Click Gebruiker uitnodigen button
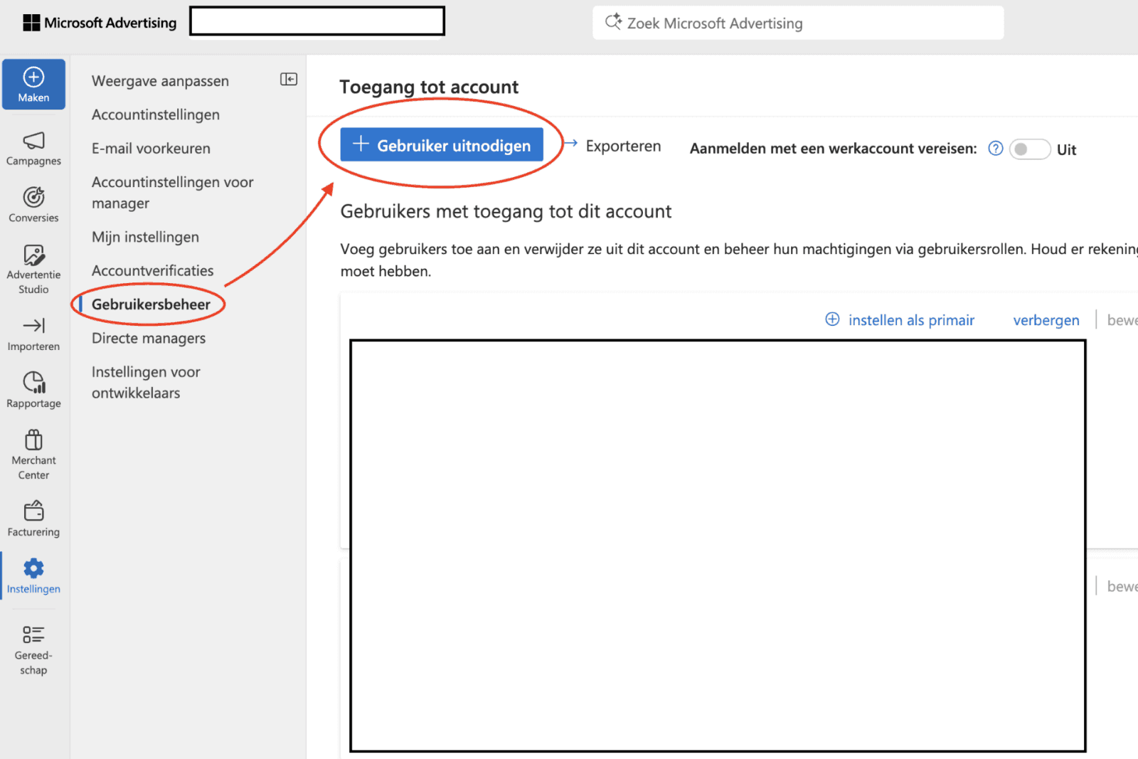 pos(442,144)
